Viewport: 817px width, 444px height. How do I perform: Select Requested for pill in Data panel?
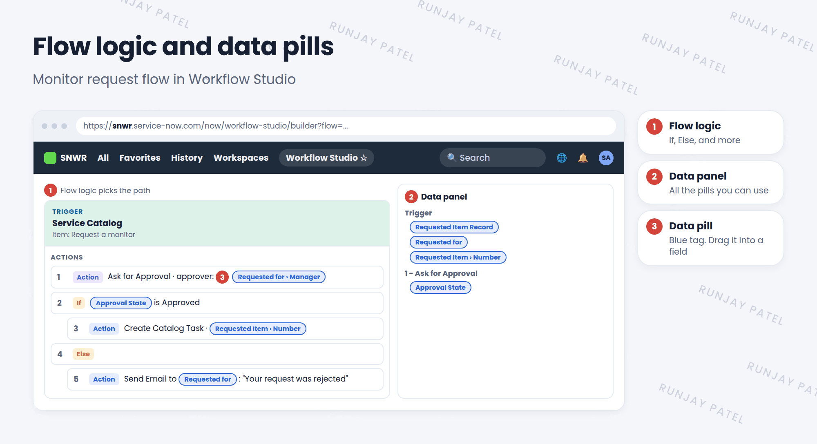pyautogui.click(x=438, y=242)
